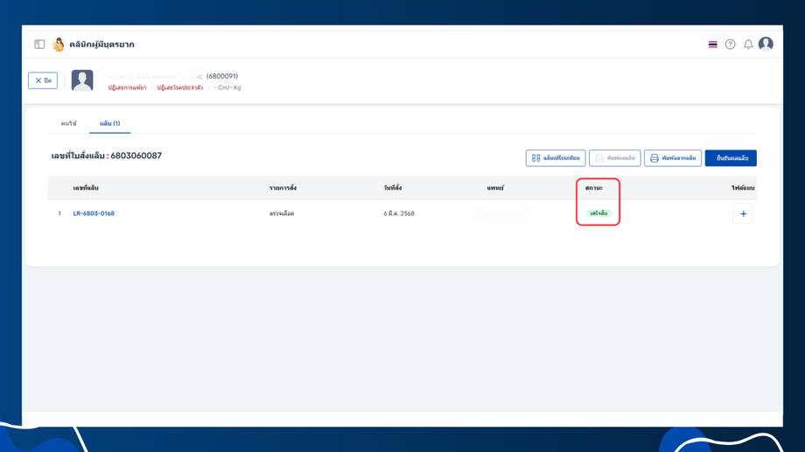Open lab link LR-6803-0168
Screen dimensions: 805x452
tap(94, 213)
